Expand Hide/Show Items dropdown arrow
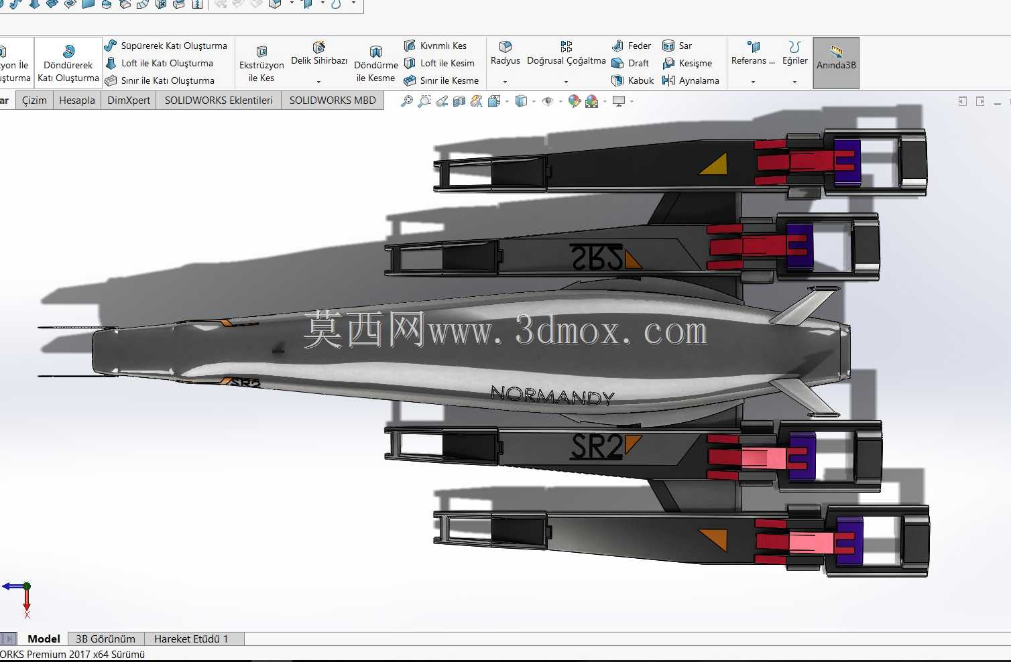 (560, 102)
